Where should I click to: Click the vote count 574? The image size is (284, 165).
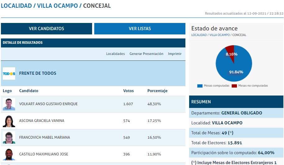tap(126, 121)
